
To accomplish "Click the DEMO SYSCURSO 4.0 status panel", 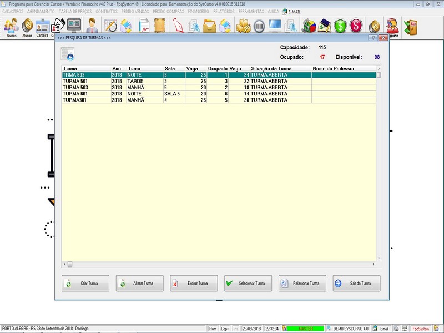I will 348,329.
